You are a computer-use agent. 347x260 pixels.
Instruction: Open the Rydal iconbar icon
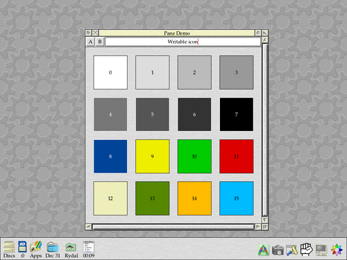[71, 249]
